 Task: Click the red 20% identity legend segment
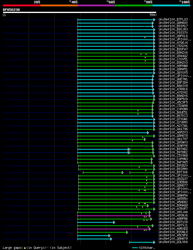[x=22, y=5]
